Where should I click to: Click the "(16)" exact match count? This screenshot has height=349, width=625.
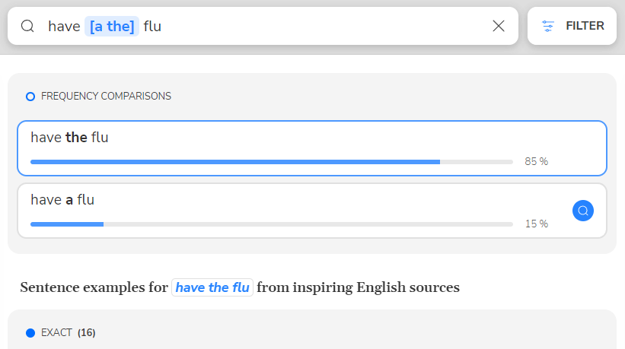point(87,333)
